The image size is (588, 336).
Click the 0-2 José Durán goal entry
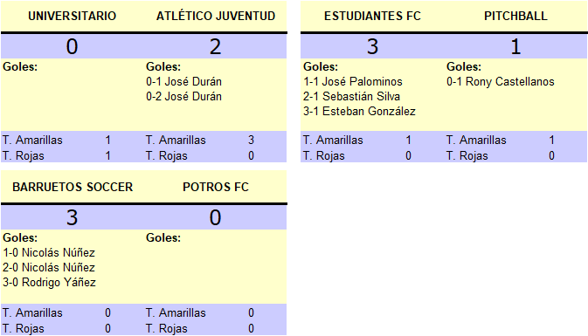point(183,96)
